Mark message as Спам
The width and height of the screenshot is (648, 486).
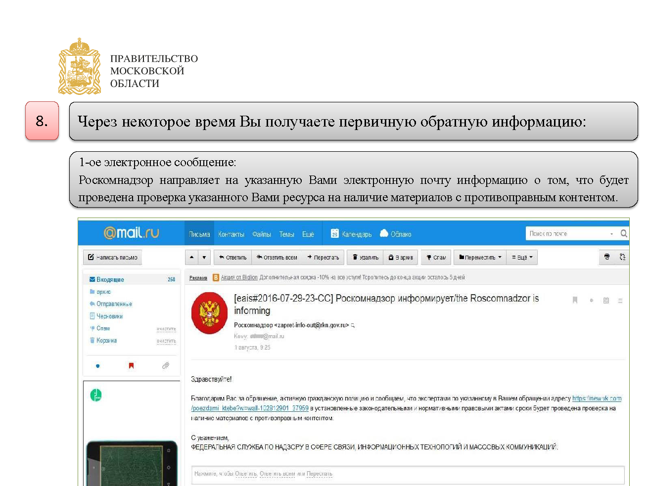click(x=436, y=257)
